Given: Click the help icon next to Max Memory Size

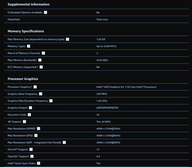Looking at the screenshot, I should [x=67, y=39].
